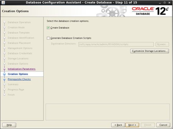Click the Initialization Parameters step bullet icon
173x129 pixels.
click(4, 69)
